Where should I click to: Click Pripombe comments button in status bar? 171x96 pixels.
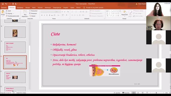point(126,93)
